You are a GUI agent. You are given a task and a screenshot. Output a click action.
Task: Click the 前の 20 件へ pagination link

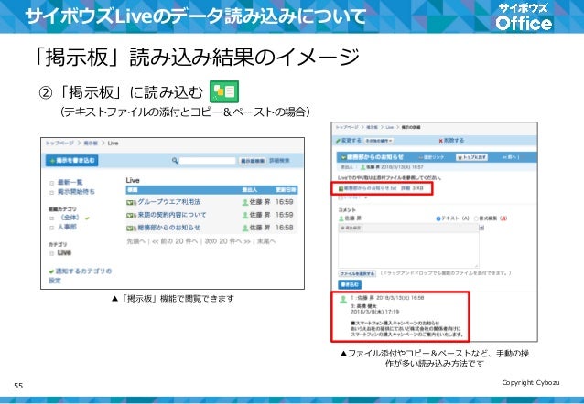(x=175, y=241)
